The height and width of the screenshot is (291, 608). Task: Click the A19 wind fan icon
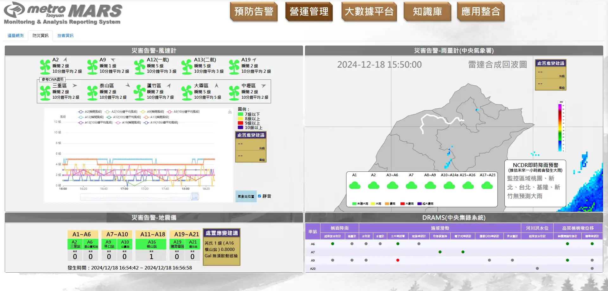[234, 67]
